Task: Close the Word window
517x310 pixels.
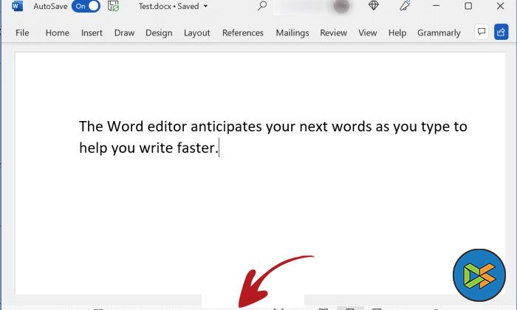Action: click(x=501, y=6)
